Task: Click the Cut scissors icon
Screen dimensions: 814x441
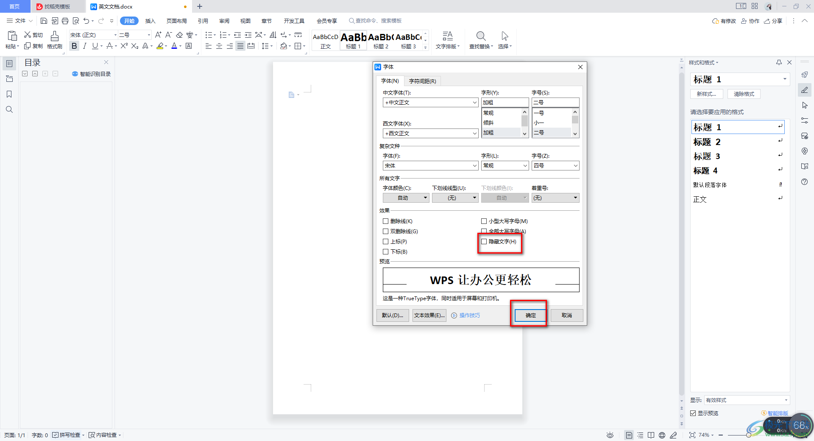Action: tap(28, 35)
